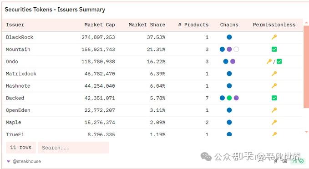Click the key icon in Matrixdock row
The width and height of the screenshot is (309, 169).
point(274,74)
